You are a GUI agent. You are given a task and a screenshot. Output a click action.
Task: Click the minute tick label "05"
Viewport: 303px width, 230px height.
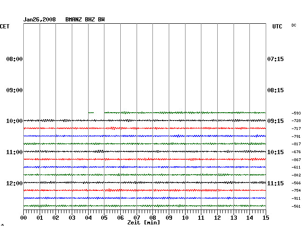tap(104, 218)
